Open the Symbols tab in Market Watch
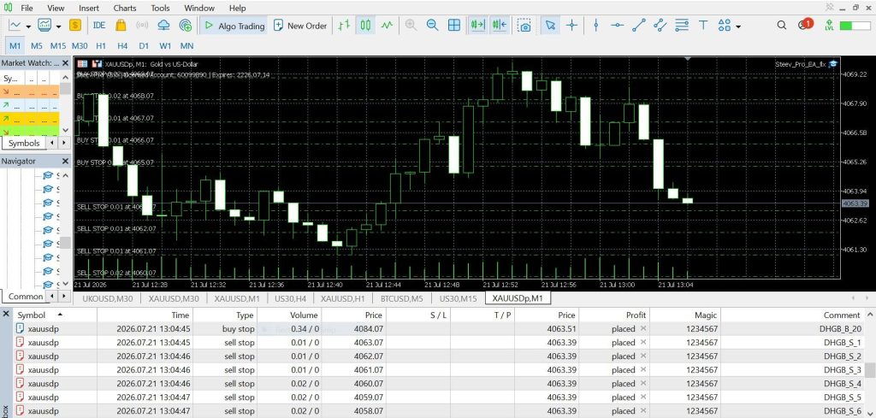876x418 pixels. [x=24, y=143]
